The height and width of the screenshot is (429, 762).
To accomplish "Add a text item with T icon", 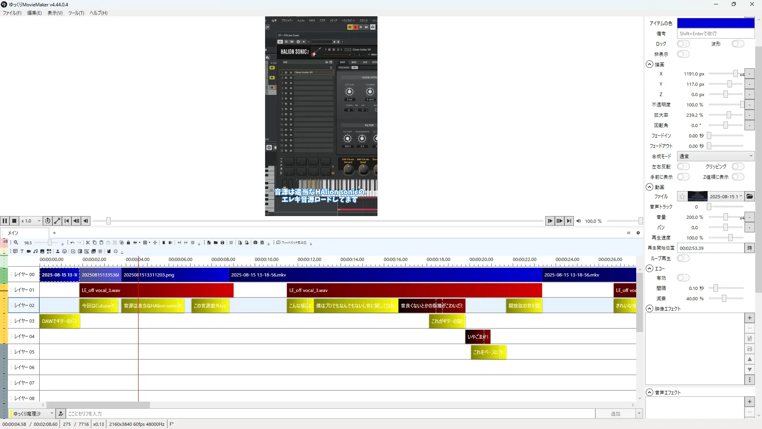I will [22, 251].
